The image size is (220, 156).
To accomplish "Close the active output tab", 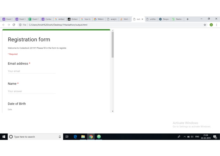I will click(142, 19).
